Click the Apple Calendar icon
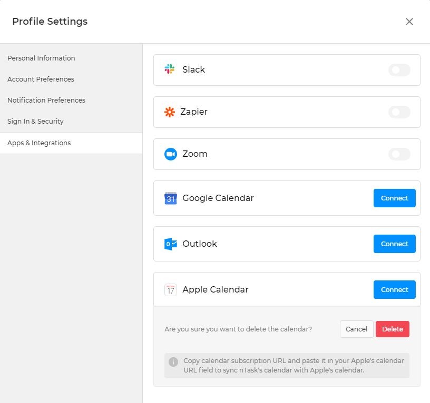 [x=170, y=290]
